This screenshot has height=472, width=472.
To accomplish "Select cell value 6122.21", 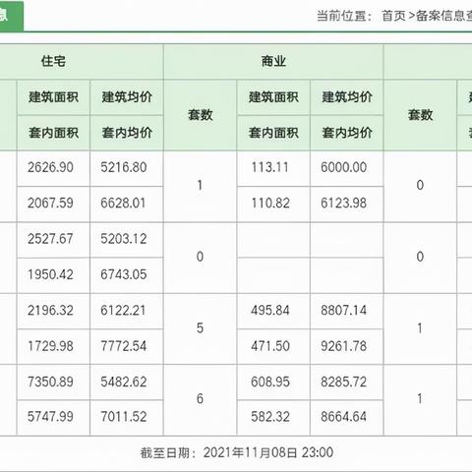I will pos(123,310).
